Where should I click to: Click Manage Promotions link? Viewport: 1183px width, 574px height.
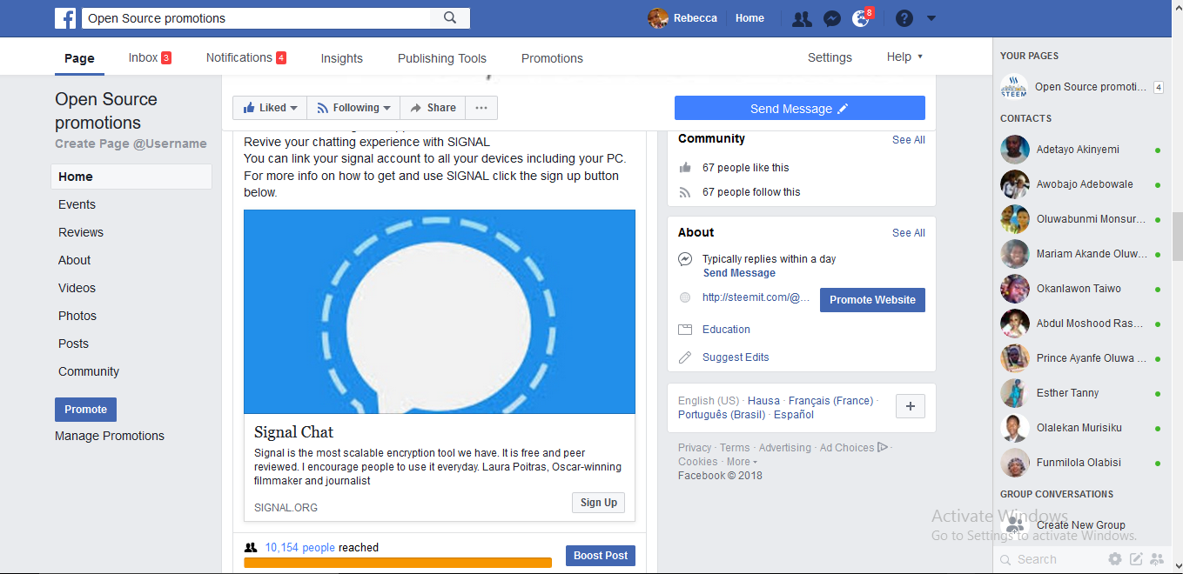pos(110,436)
